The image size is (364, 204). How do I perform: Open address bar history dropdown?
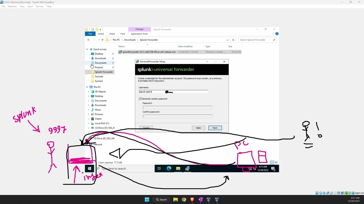click(227, 40)
